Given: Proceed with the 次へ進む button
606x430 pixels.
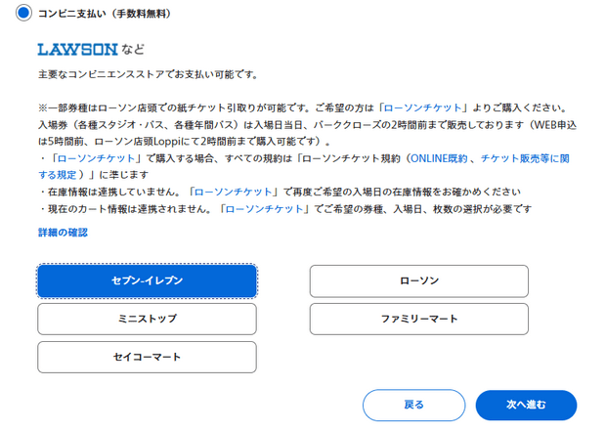Looking at the screenshot, I should point(526,405).
